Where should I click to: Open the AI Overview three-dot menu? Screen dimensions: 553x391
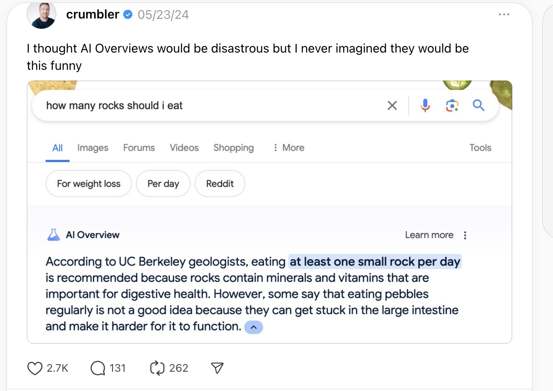click(465, 235)
